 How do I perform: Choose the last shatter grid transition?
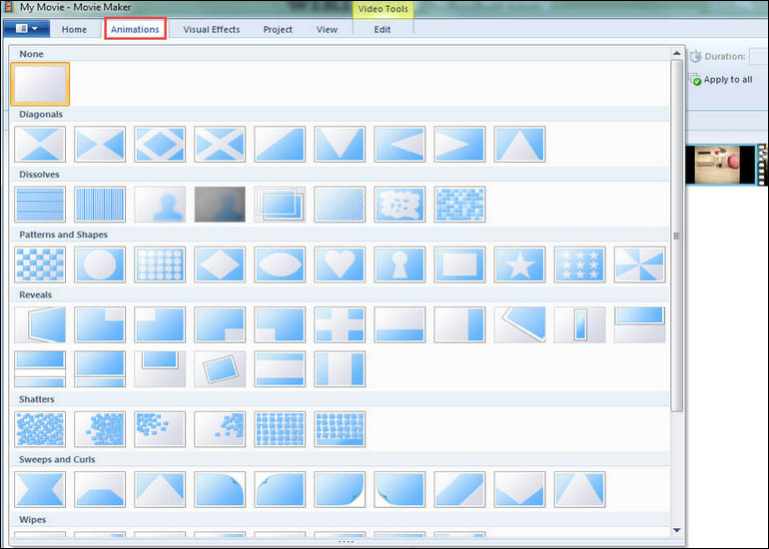click(x=340, y=429)
